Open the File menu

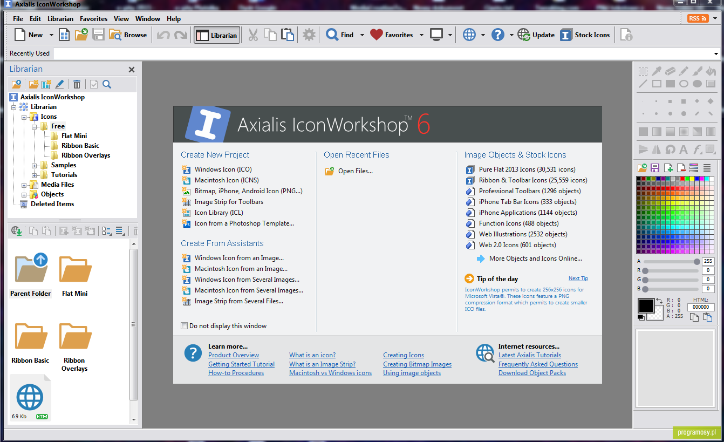point(18,18)
